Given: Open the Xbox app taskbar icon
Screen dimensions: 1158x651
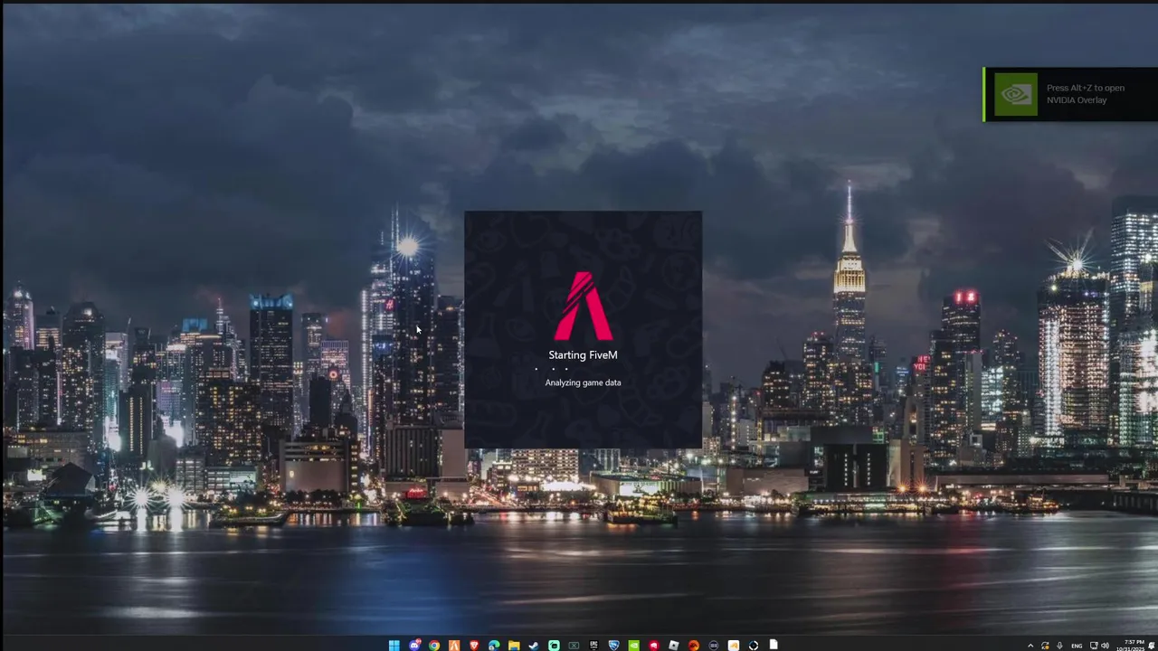Looking at the screenshot, I should (574, 646).
